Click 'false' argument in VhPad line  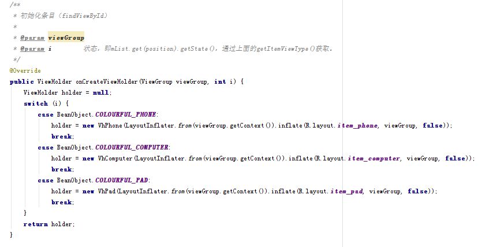coord(418,192)
